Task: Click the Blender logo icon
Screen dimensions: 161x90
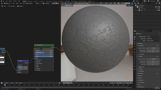Action: point(2,1)
